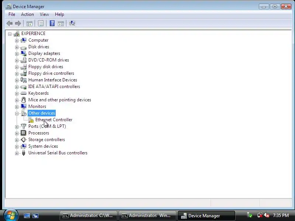Collapse the EXPERIENCE root node

pyautogui.click(x=10, y=34)
